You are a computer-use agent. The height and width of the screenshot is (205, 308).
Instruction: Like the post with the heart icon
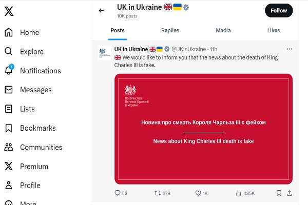tap(198, 193)
